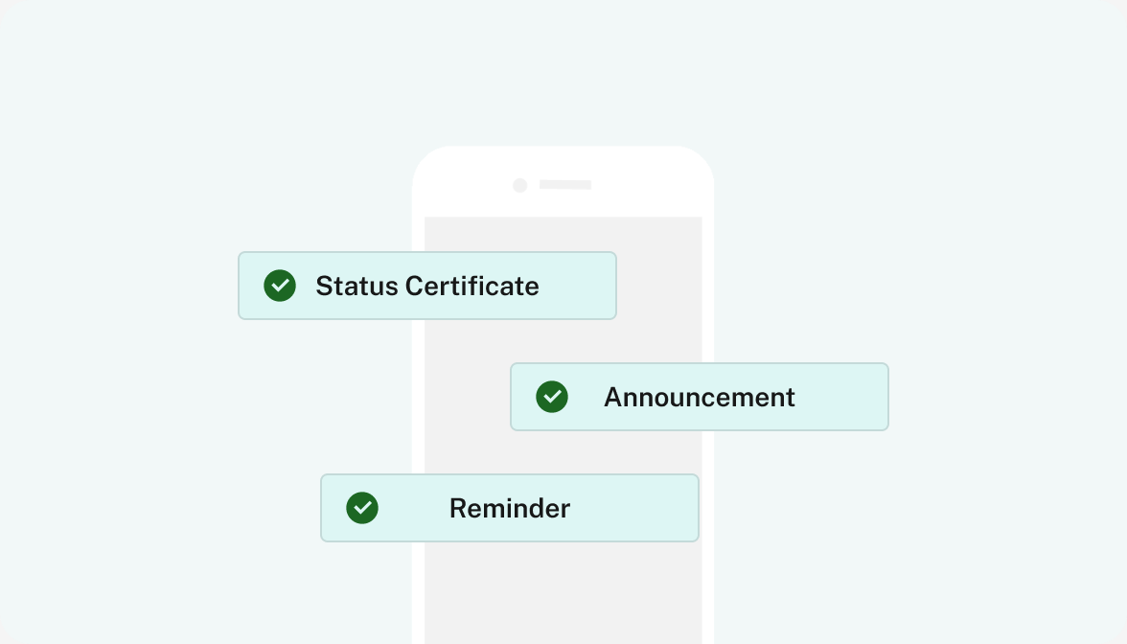The image size is (1127, 644).
Task: Click empty space right of Status Certificate text
Action: coord(577,286)
